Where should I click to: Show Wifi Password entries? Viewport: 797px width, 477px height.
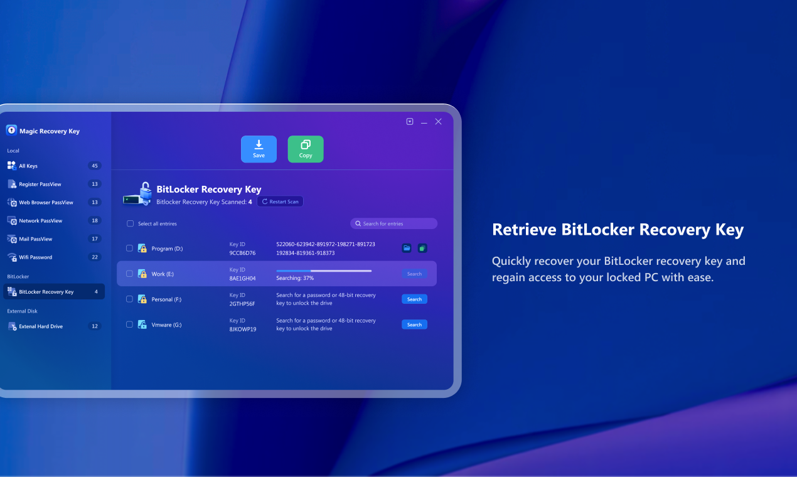pos(35,257)
